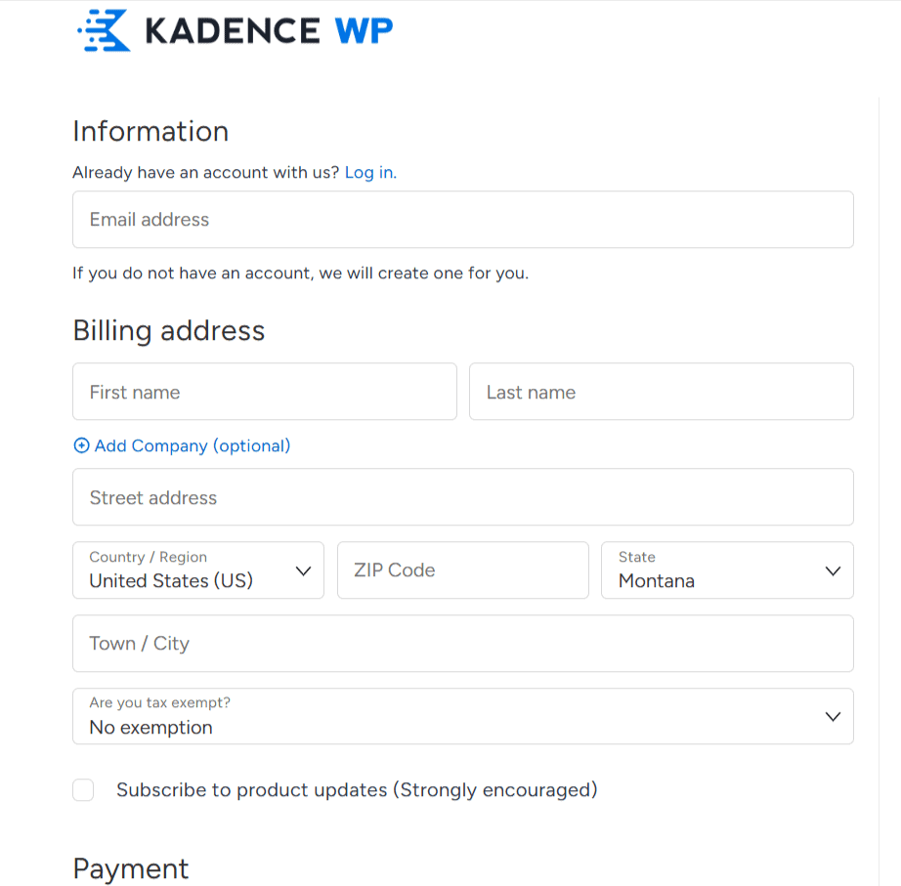Viewport: 901px width, 886px height.
Task: Open the State dropdown showing Montana
Action: click(x=727, y=570)
